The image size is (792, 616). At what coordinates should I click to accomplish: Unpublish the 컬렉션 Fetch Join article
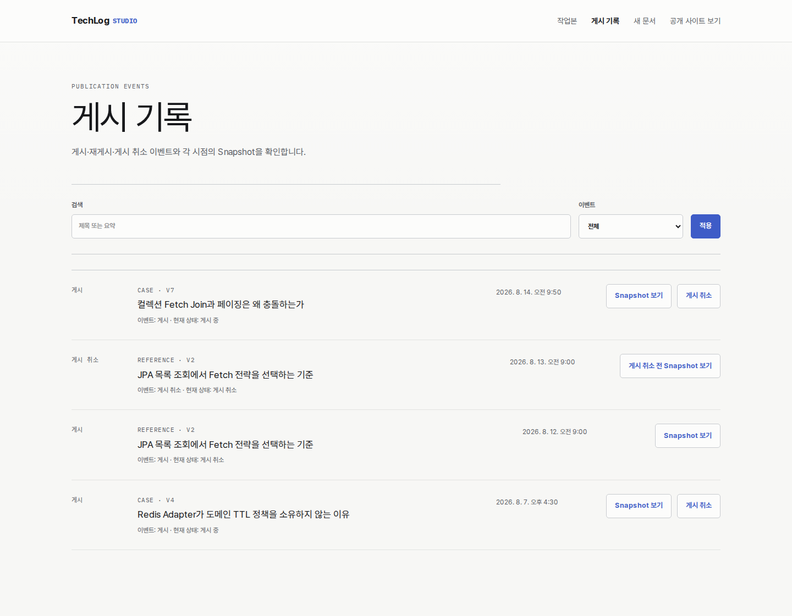point(698,296)
